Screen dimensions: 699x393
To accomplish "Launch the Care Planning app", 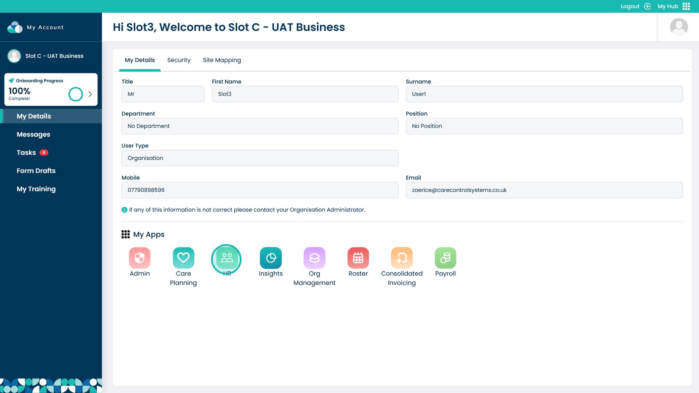I will [183, 258].
